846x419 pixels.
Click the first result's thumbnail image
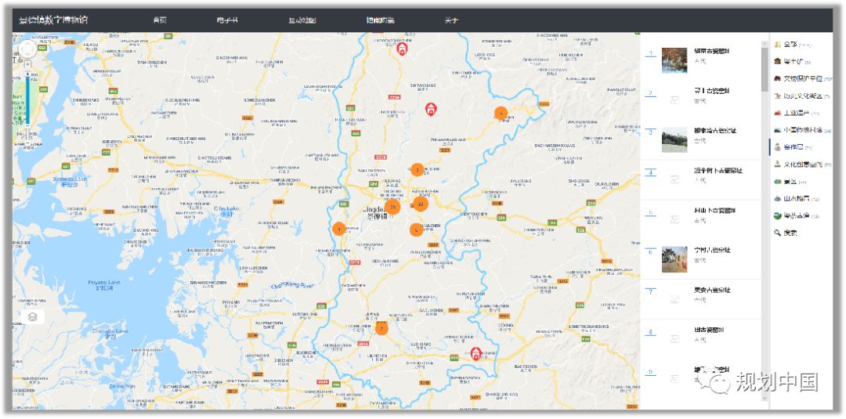(x=674, y=60)
